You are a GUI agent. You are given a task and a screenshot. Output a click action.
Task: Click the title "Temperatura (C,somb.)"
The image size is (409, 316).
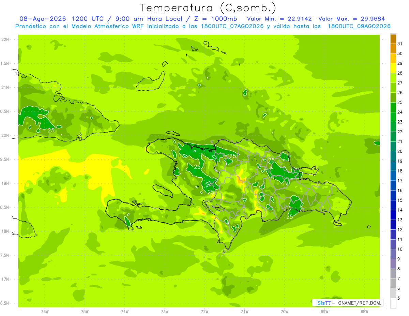208,8
